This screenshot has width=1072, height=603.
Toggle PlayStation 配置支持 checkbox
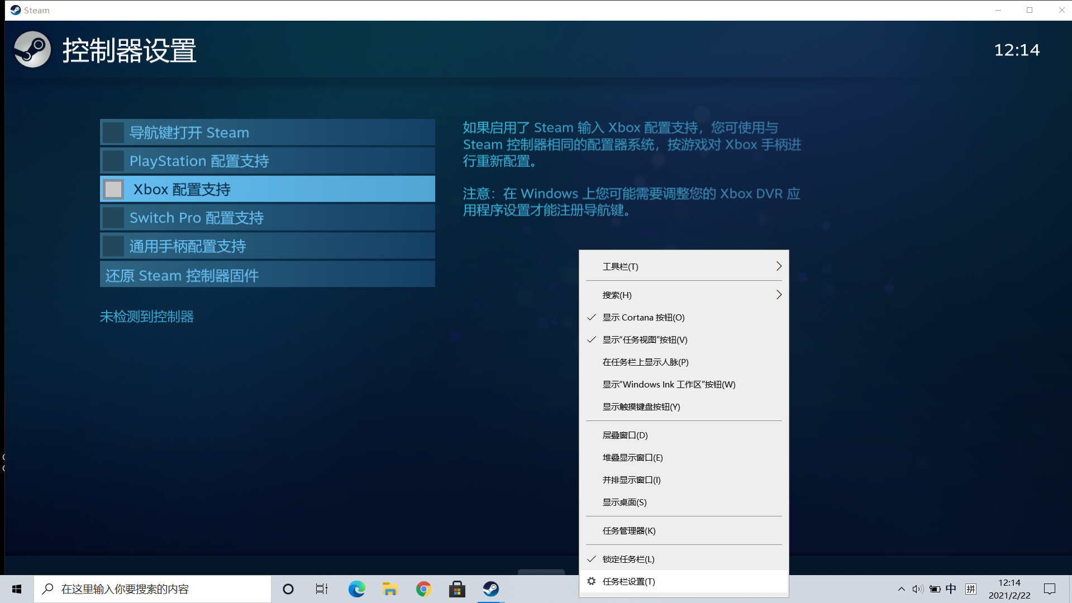[113, 161]
